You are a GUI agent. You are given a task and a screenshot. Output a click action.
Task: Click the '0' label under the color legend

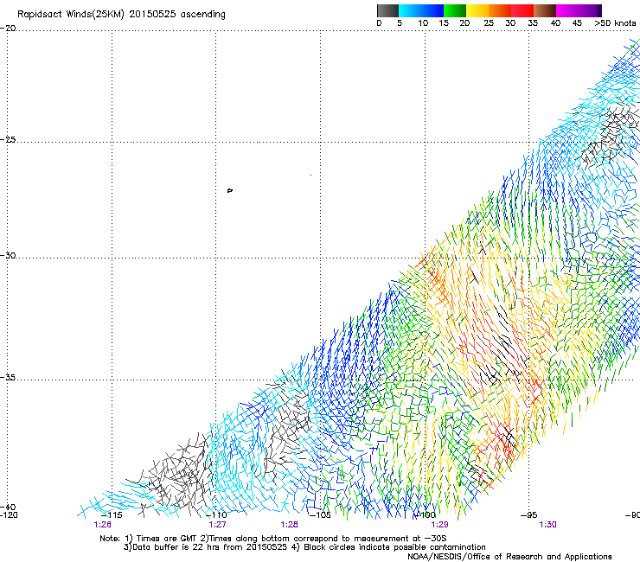pos(379,23)
